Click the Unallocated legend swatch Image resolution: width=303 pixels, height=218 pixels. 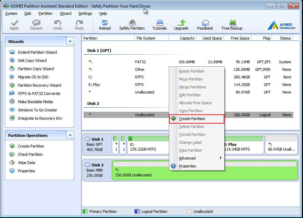189,211
